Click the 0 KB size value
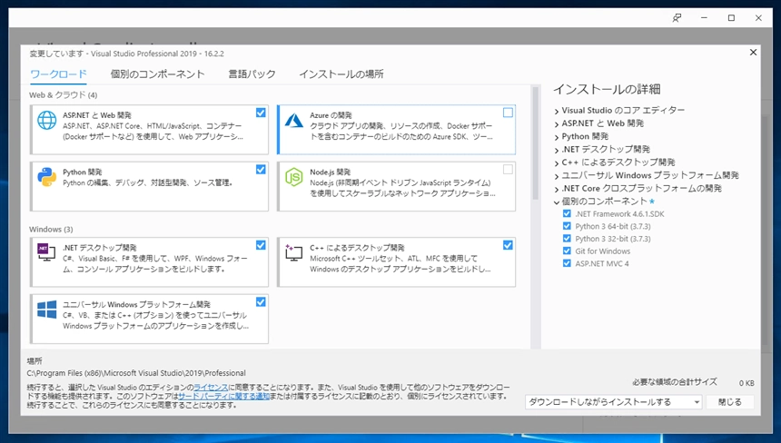The height and width of the screenshot is (443, 781). (746, 383)
